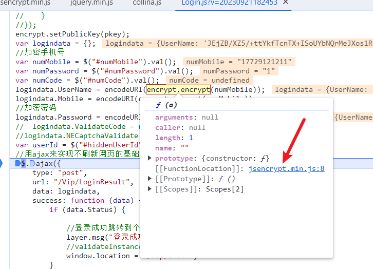373x269 pixels.
Task: Close the Login.js tab
Action: tap(286, 3)
